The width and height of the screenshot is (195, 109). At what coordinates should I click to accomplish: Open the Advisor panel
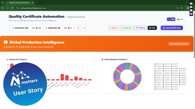pos(114,28)
